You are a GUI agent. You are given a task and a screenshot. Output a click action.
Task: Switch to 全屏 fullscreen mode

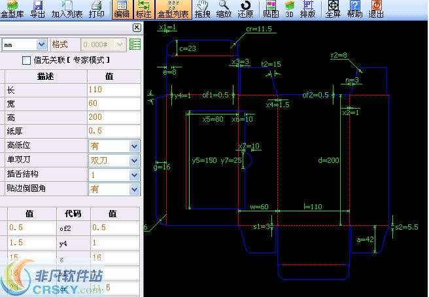tap(333, 10)
